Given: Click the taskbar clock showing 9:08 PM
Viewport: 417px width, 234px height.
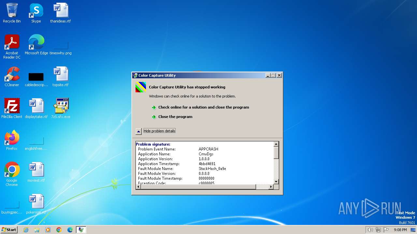Looking at the screenshot, I should pyautogui.click(x=400, y=230).
